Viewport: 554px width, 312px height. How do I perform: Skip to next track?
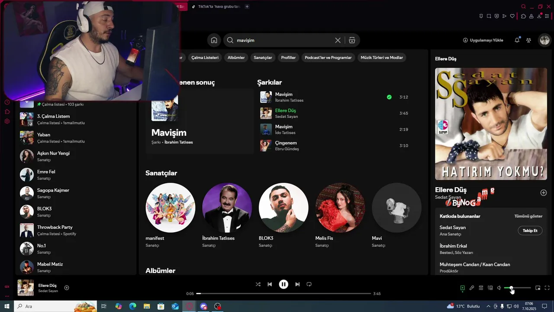[297, 284]
